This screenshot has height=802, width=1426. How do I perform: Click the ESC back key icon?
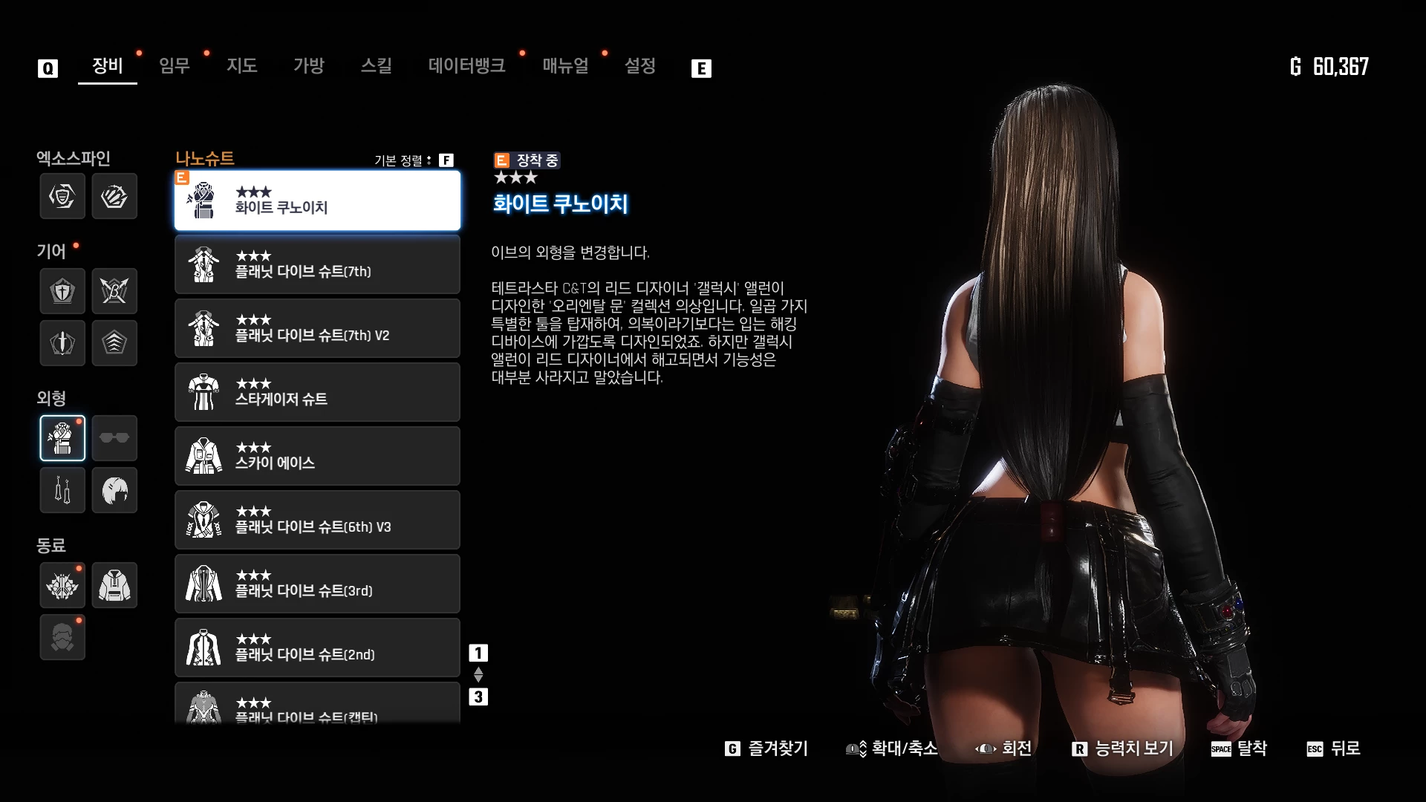pyautogui.click(x=1315, y=749)
